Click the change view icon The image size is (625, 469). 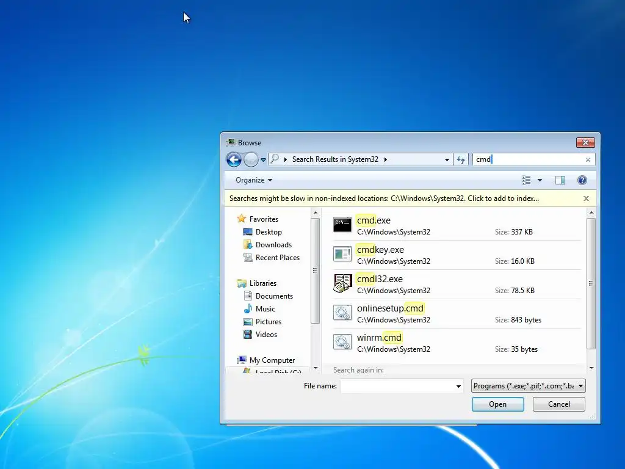pos(526,180)
